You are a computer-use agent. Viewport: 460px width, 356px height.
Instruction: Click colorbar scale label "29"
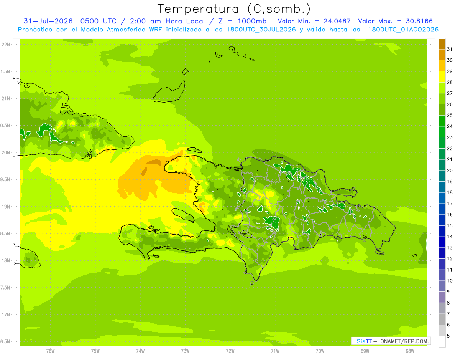[450, 71]
